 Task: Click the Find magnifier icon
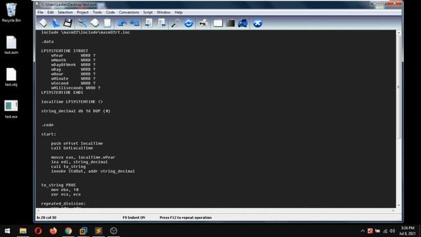pyautogui.click(x=175, y=23)
